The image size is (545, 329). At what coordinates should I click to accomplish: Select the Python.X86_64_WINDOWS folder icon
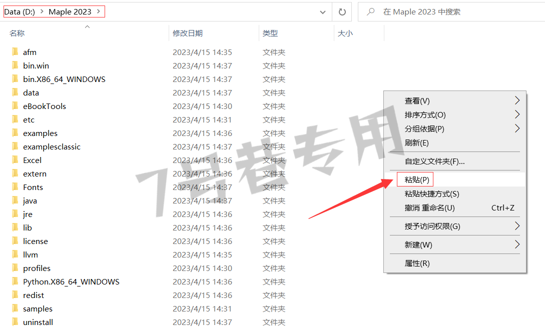(15, 281)
